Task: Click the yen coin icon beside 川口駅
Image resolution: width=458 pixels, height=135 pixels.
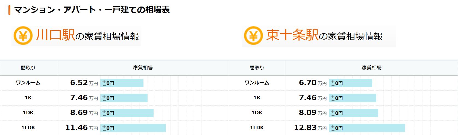Action: pyautogui.click(x=23, y=36)
